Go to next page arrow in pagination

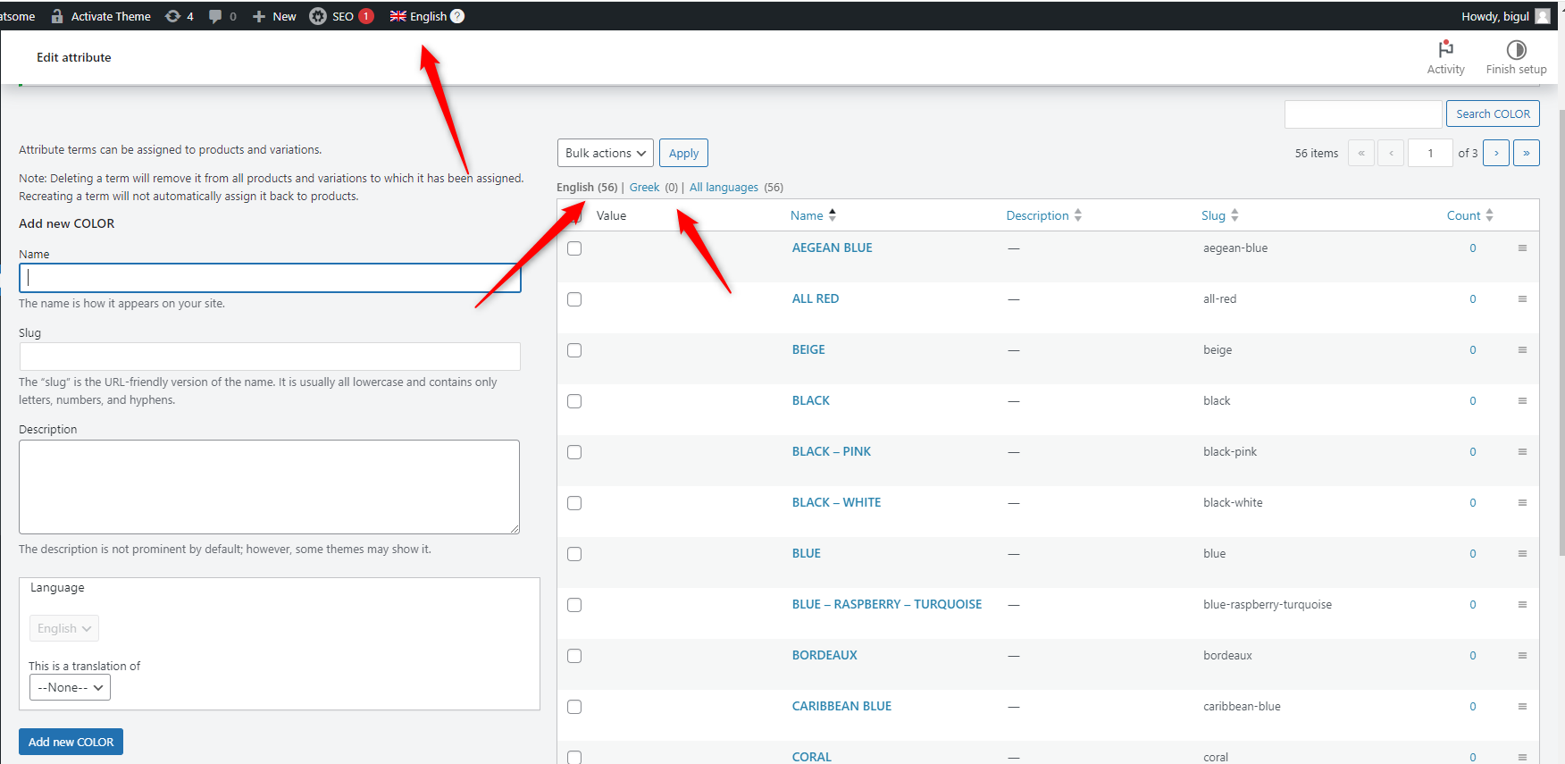[x=1496, y=153]
